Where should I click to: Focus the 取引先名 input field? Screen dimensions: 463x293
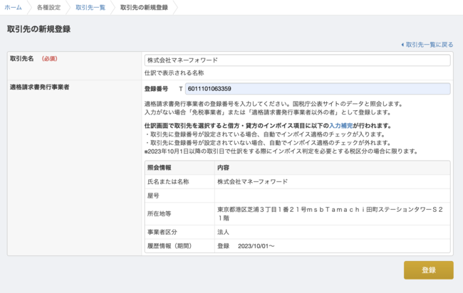pyautogui.click(x=297, y=60)
